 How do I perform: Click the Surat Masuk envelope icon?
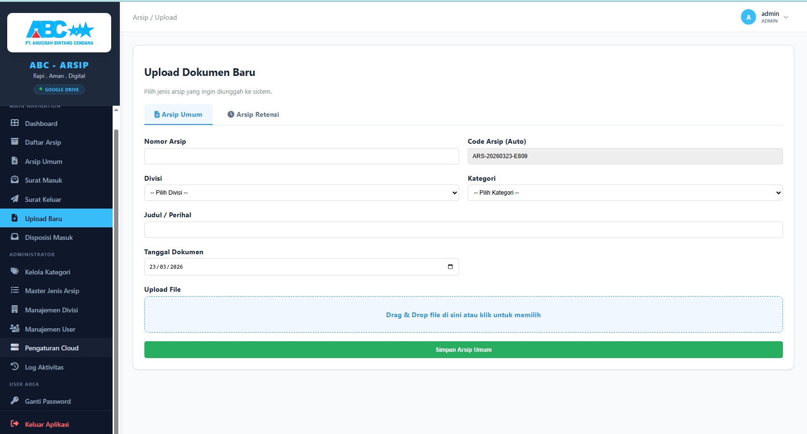click(x=15, y=180)
